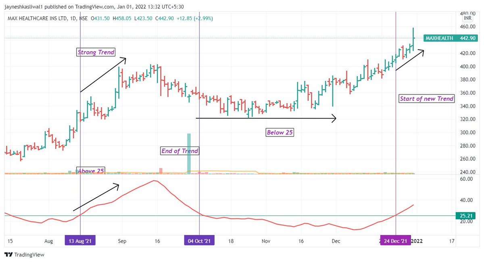The width and height of the screenshot is (484, 262).
Task: Click the 260.00 price axis label
Action: click(467, 159)
